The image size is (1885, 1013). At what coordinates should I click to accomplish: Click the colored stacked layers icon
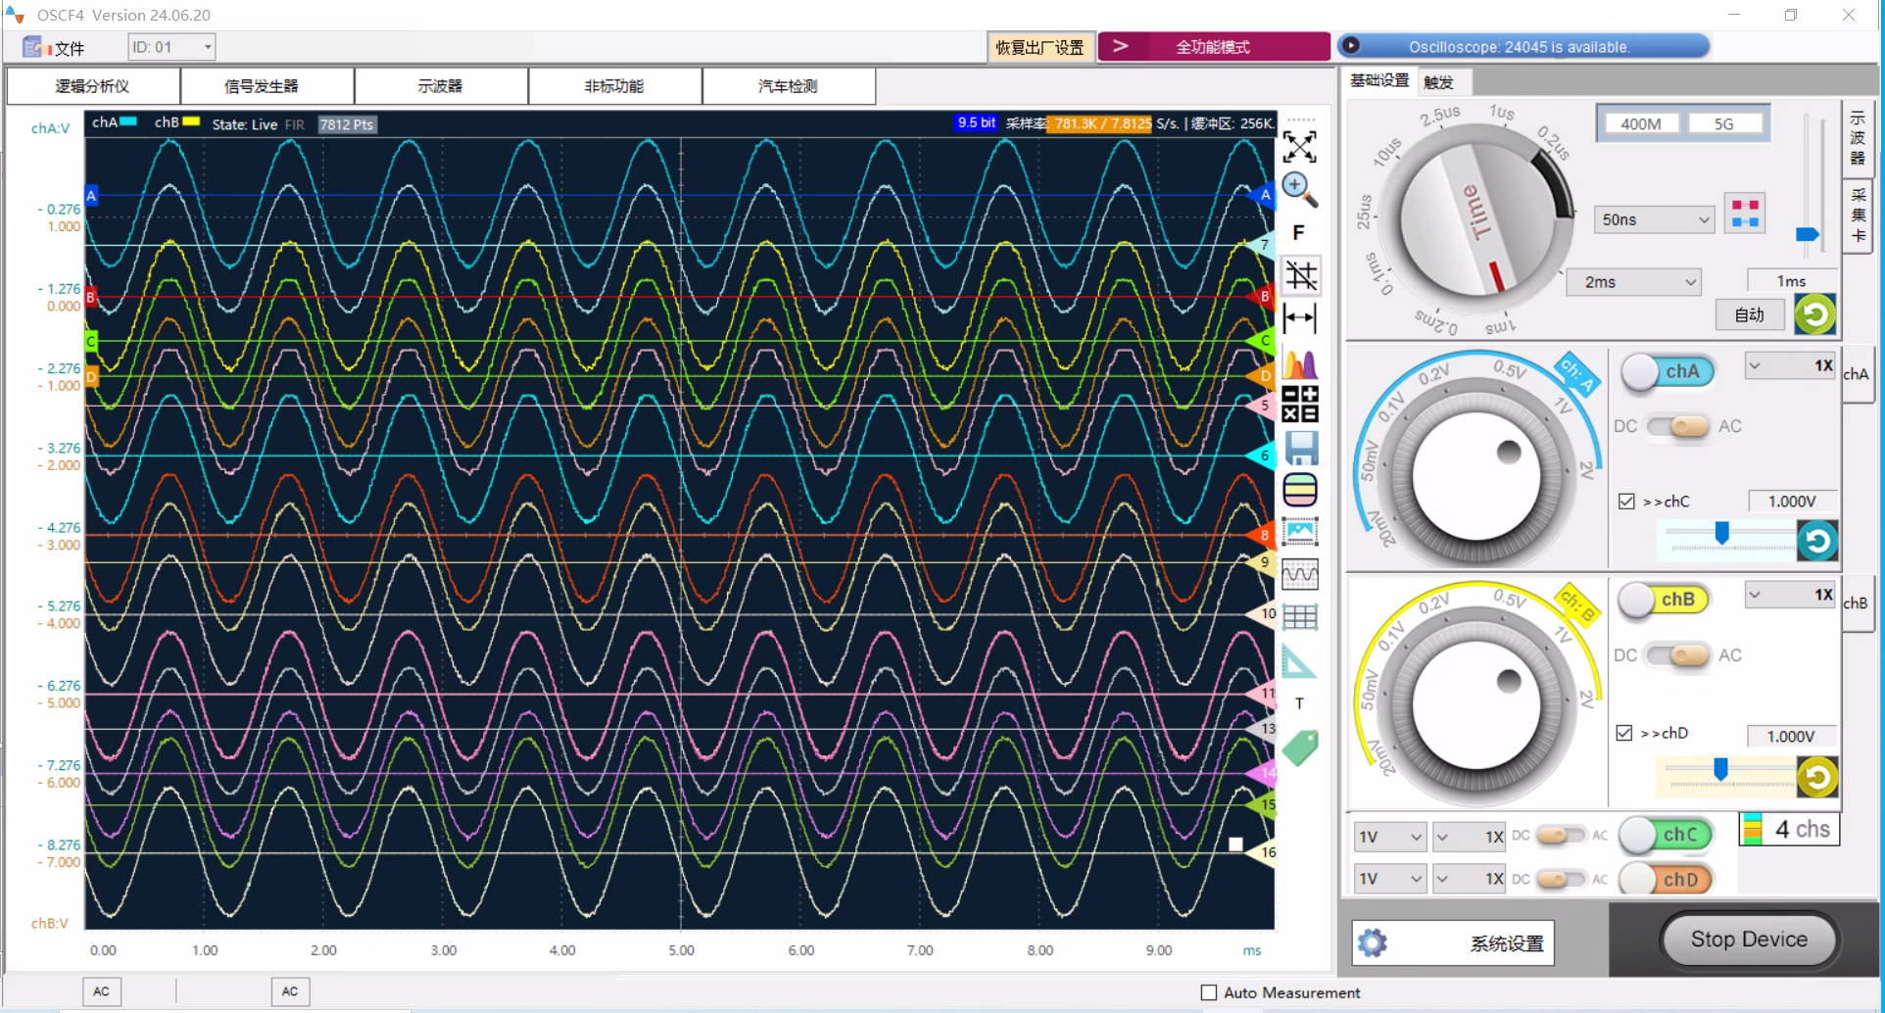pyautogui.click(x=1299, y=490)
